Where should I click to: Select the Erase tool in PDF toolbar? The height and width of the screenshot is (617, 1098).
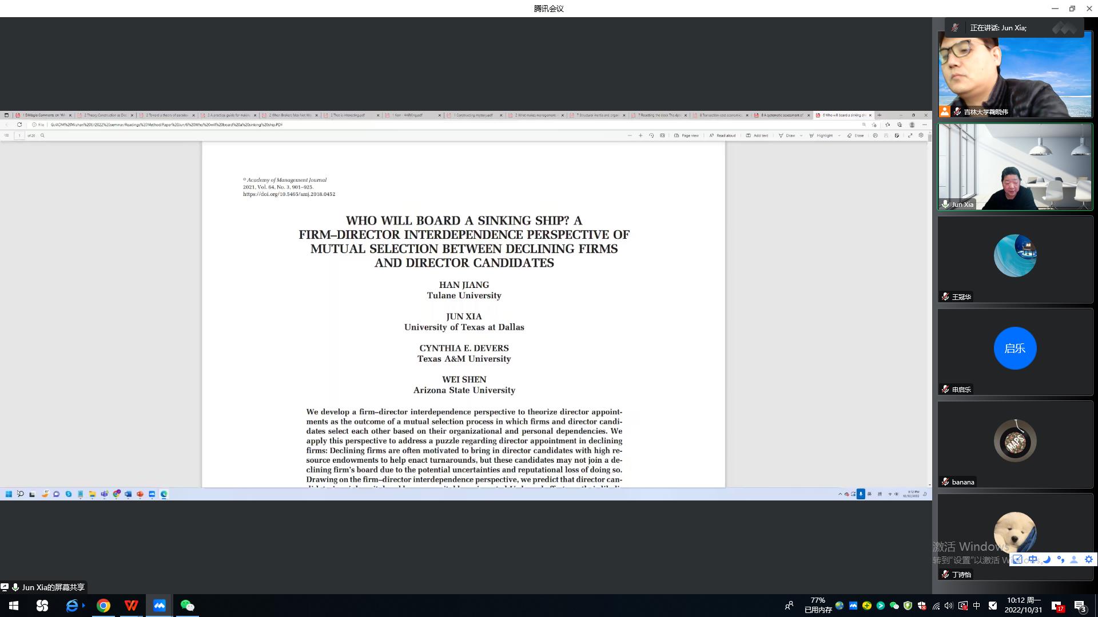856,135
